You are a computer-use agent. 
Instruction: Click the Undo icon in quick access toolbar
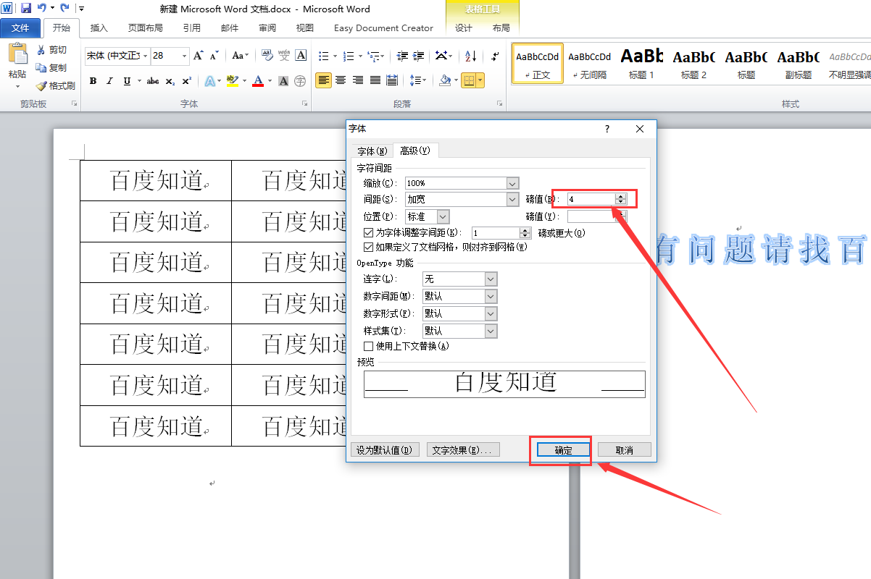[41, 8]
